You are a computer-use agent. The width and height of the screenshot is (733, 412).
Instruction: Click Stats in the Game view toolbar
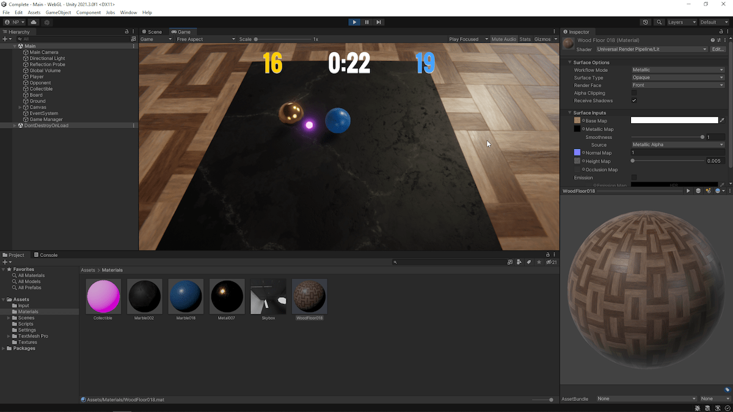click(x=525, y=38)
